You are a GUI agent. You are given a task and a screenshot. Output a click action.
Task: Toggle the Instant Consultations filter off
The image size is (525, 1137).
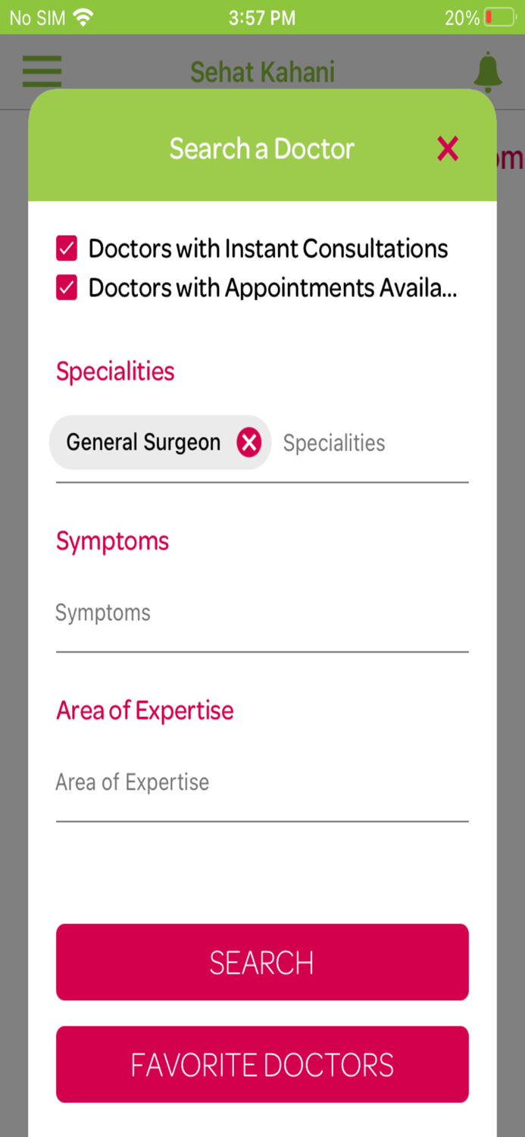(66, 248)
